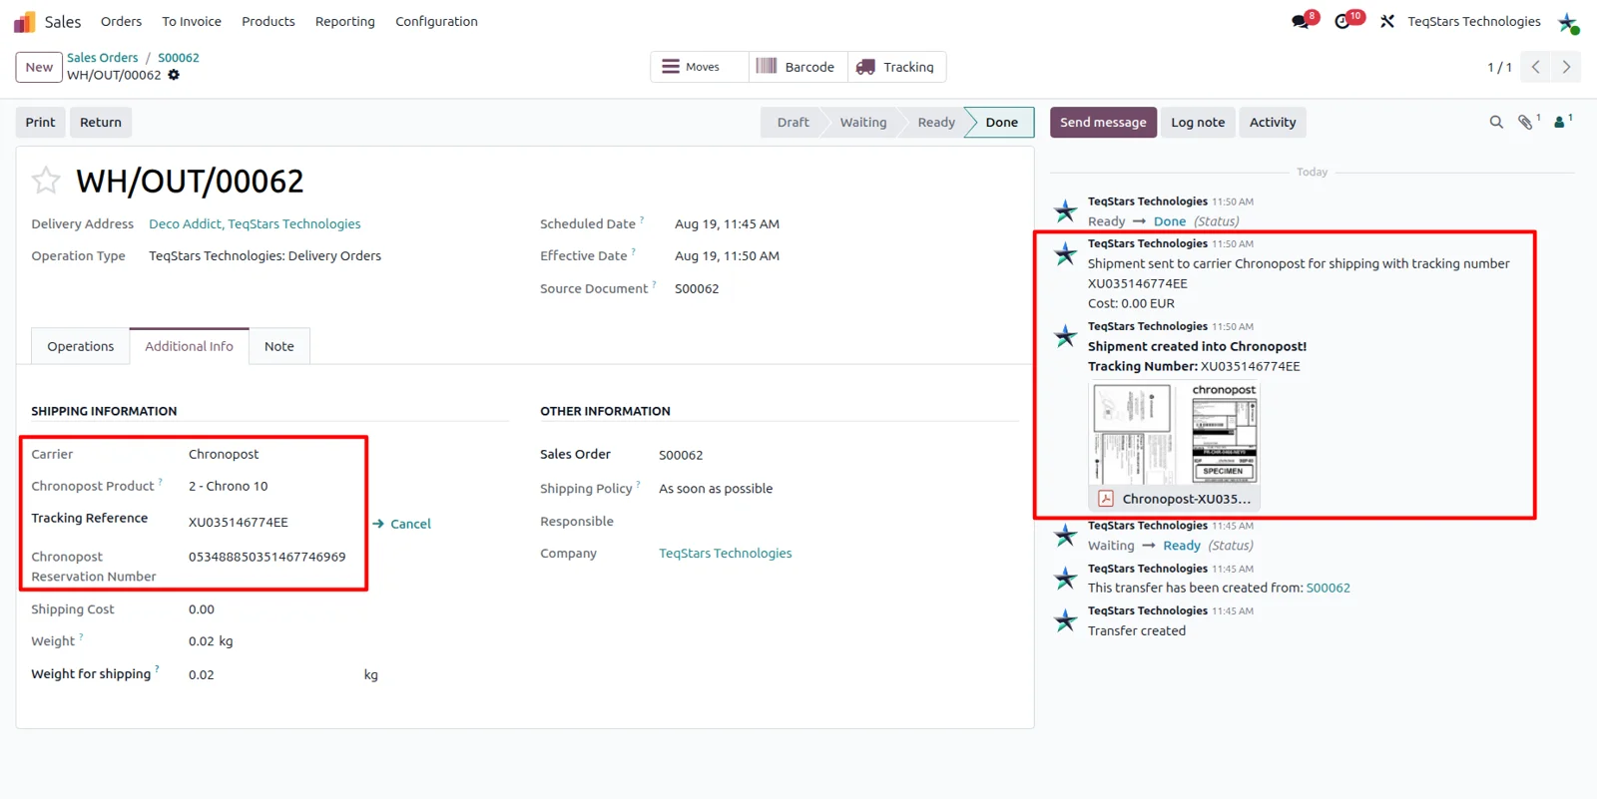Viewport: 1597px width, 799px height.
Task: Open the Chronopost shipping label thumbnail
Action: point(1175,433)
